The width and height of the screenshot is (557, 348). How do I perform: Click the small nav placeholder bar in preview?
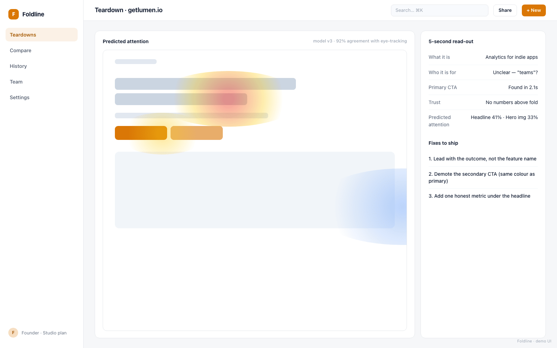(136, 62)
